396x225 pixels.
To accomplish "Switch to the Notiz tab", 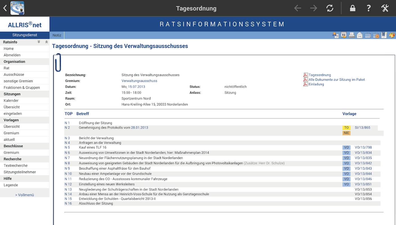I will click(57, 35).
